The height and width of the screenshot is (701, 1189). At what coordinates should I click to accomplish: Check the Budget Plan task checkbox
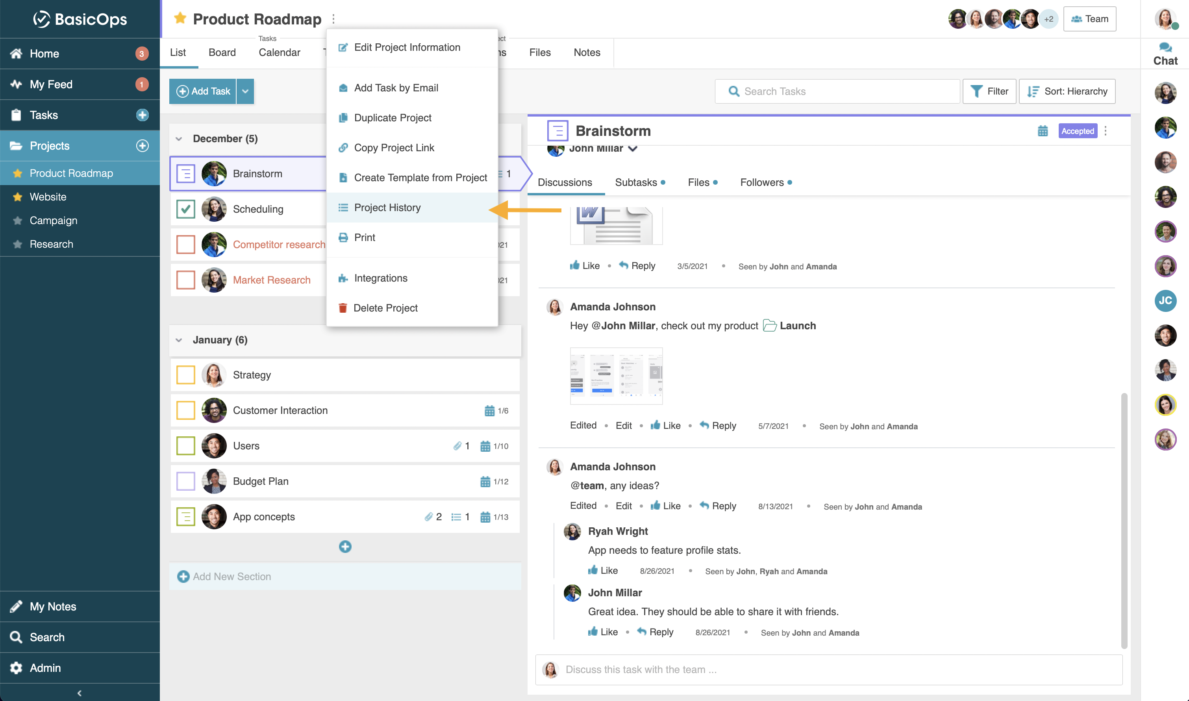185,481
